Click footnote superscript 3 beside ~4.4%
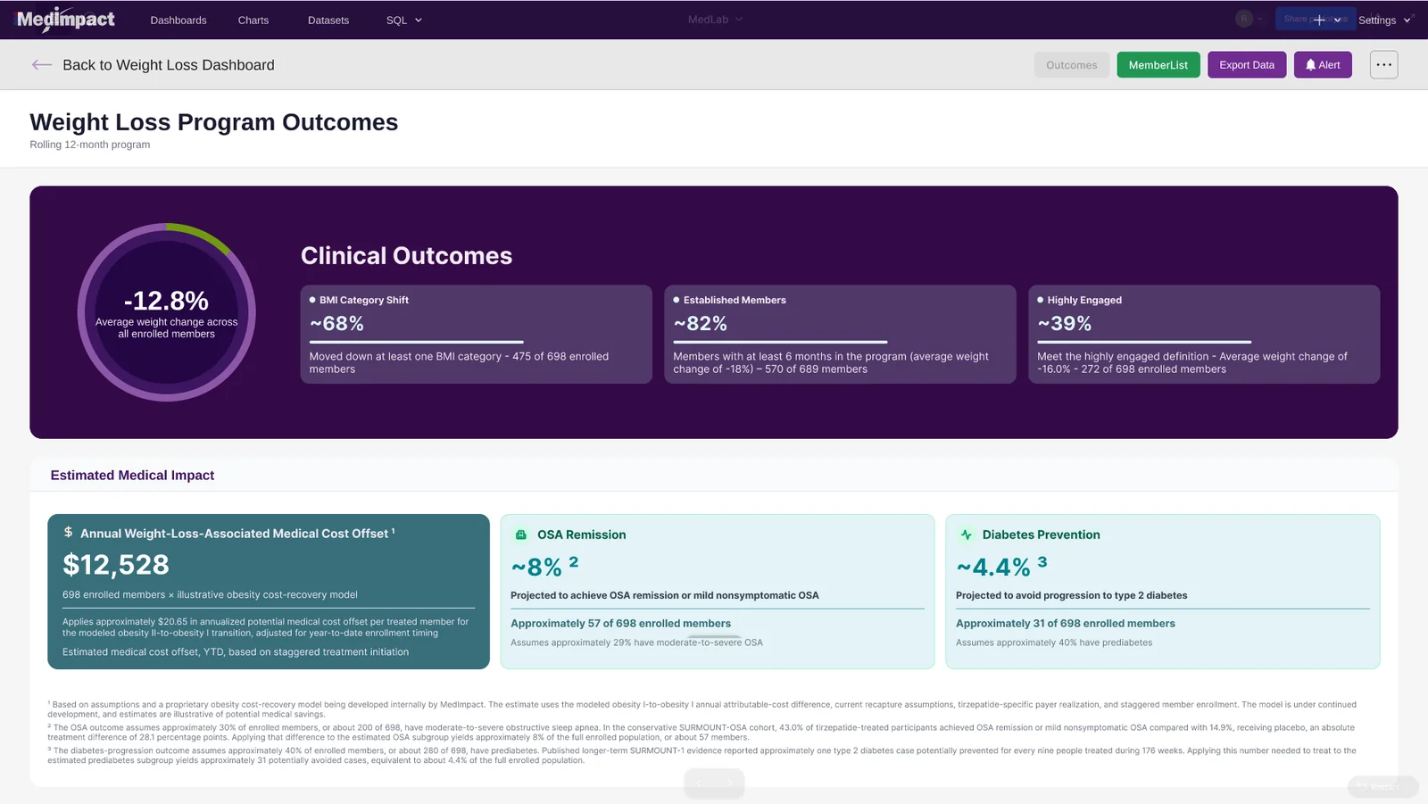The width and height of the screenshot is (1428, 804). tap(1042, 561)
